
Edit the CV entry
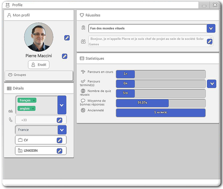[59, 140]
